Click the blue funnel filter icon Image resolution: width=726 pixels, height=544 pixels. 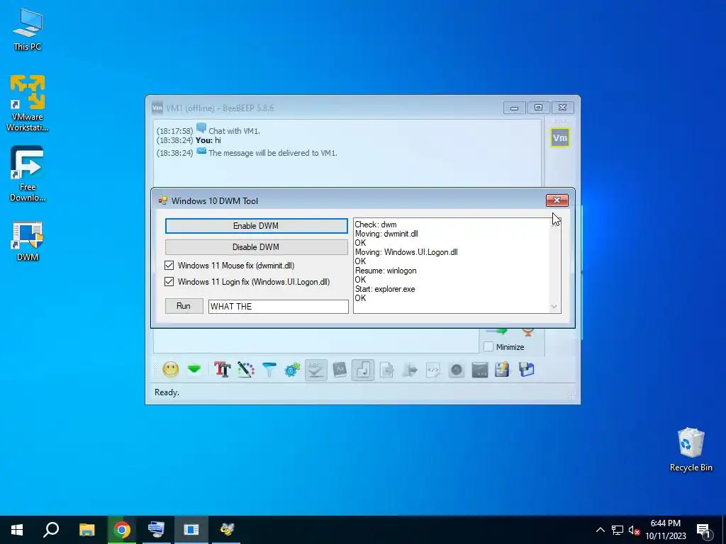(x=269, y=370)
